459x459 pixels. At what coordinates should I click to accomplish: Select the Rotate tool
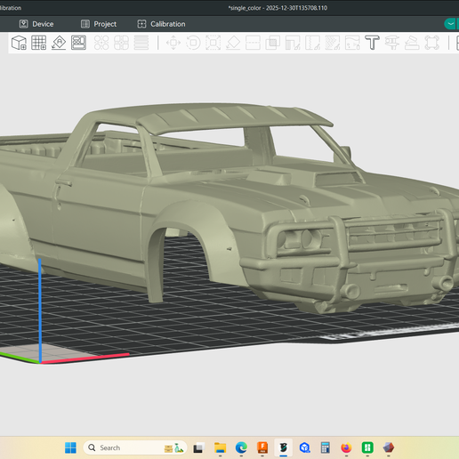(193, 43)
